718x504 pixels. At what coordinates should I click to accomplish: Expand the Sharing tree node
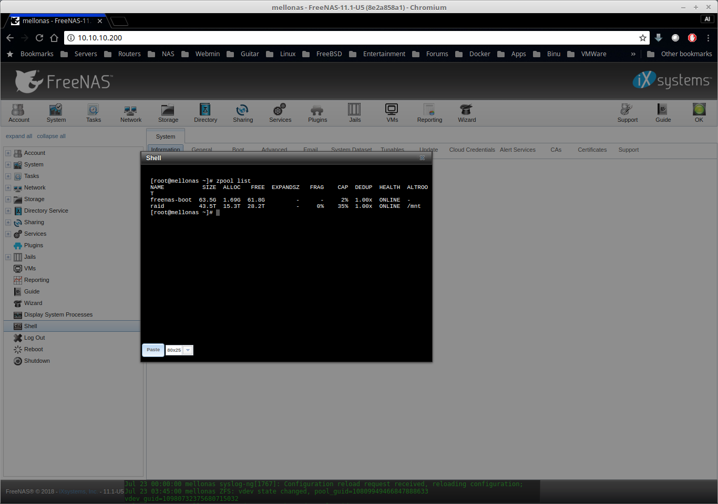tap(8, 223)
